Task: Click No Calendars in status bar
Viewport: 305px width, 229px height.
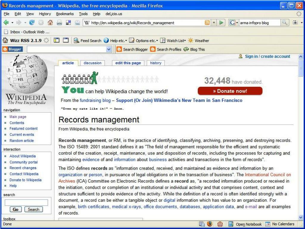Action: [280, 224]
